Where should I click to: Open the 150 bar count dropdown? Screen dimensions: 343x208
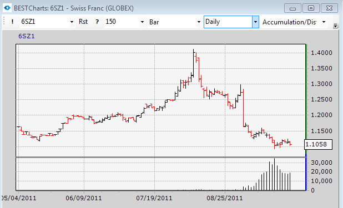(143, 22)
